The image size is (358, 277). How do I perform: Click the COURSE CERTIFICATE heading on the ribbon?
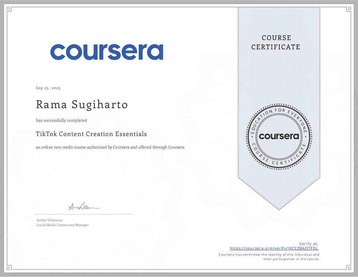(x=276, y=42)
